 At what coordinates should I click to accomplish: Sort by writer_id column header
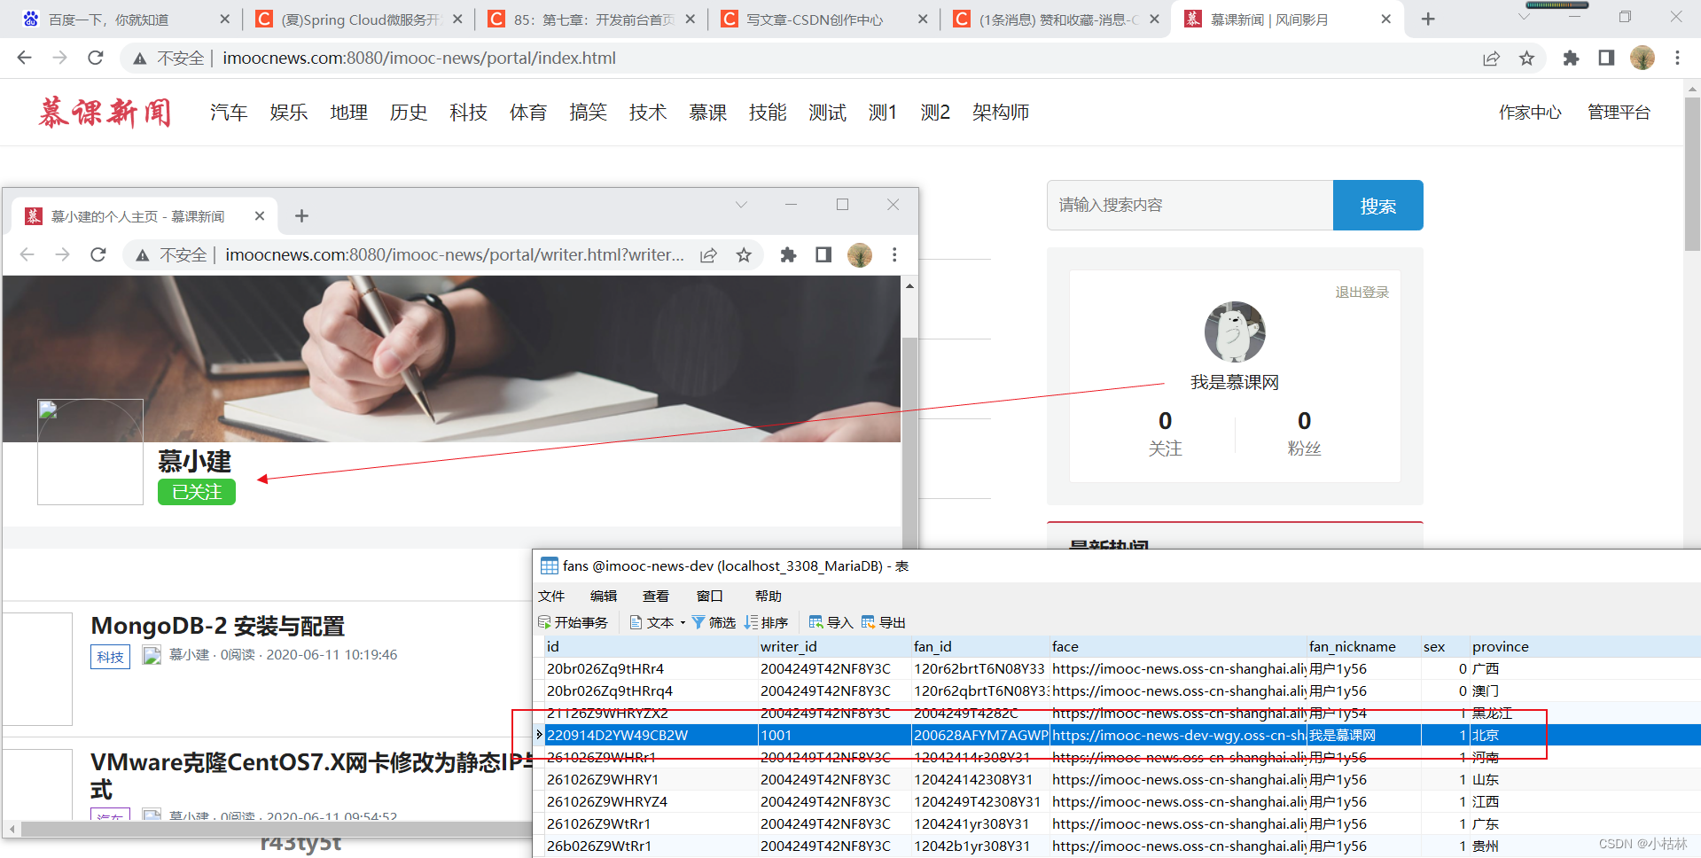[x=788, y=646]
